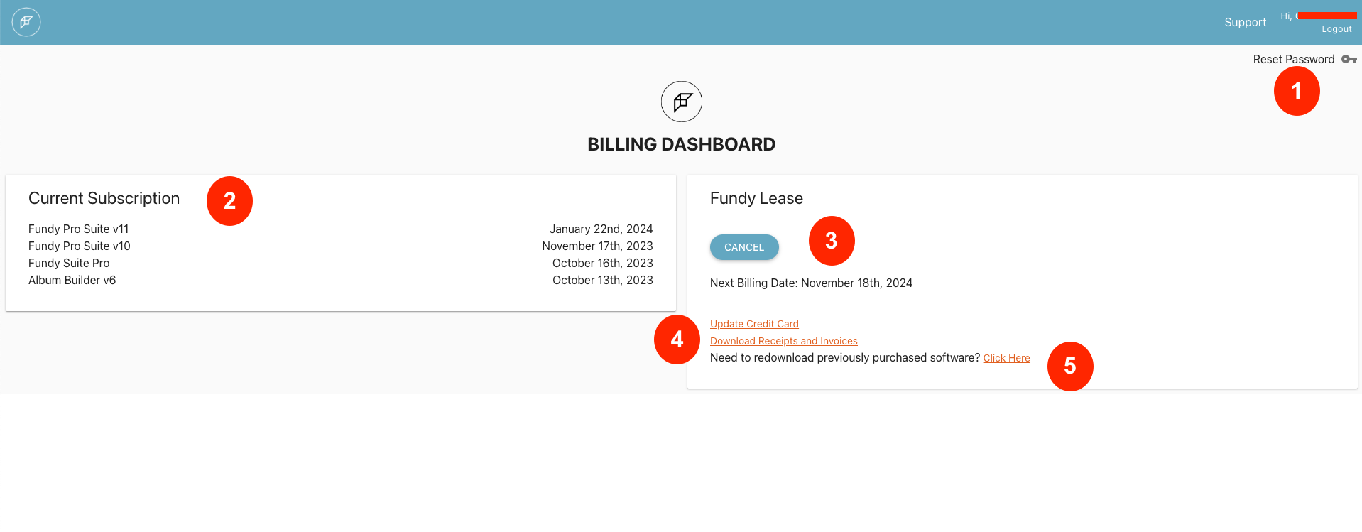Click the January 22nd, 2024 date
The width and height of the screenshot is (1362, 532).
click(601, 229)
